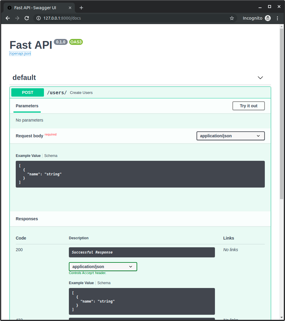The width and height of the screenshot is (285, 321).
Task: Click the Try it out button
Action: click(248, 106)
